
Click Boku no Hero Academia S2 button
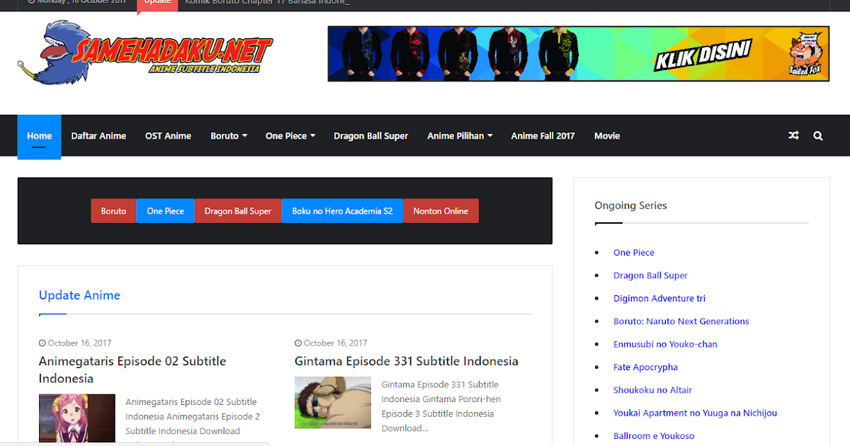342,211
